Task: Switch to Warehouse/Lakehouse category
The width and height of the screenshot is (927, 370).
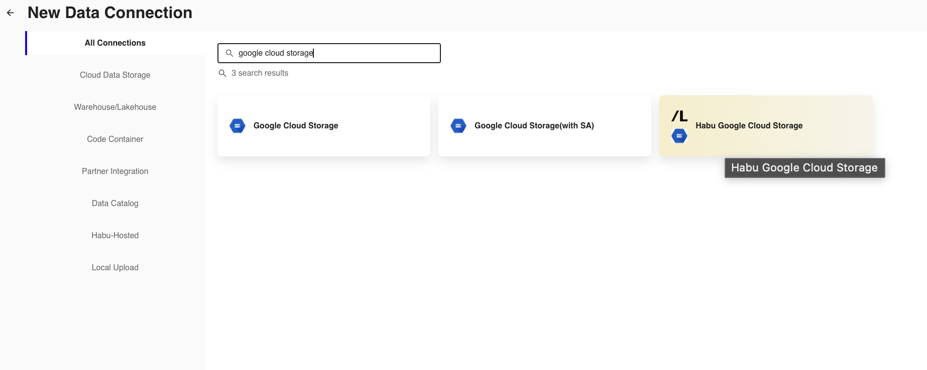Action: pyautogui.click(x=115, y=107)
